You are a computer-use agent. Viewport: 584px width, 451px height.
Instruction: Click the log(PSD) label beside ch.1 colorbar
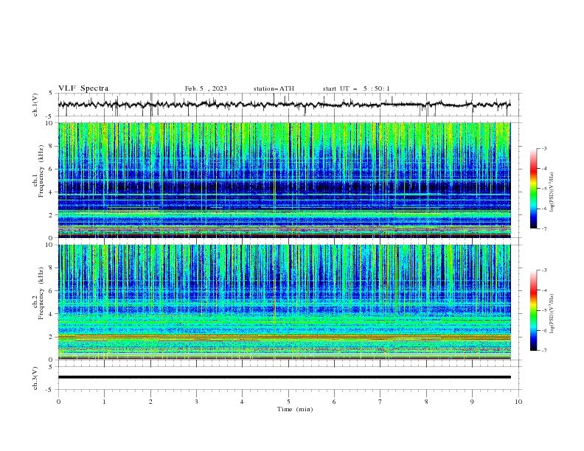tap(553, 192)
